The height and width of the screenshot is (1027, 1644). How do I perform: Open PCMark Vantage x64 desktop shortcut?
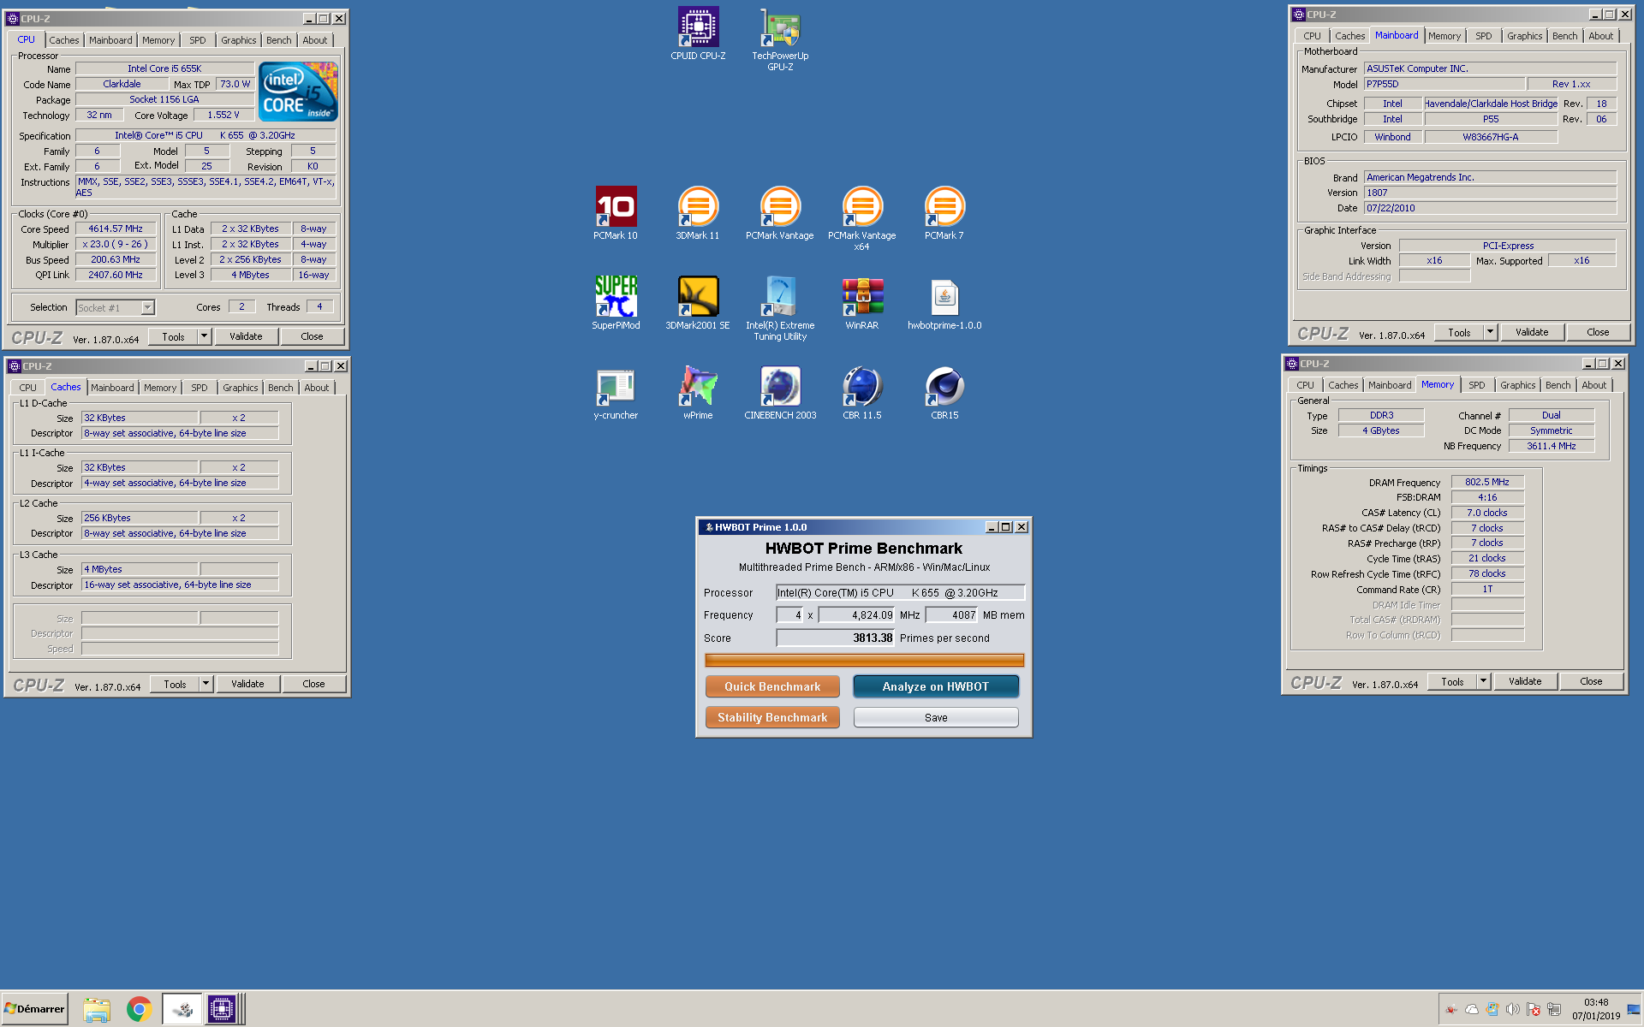862,218
